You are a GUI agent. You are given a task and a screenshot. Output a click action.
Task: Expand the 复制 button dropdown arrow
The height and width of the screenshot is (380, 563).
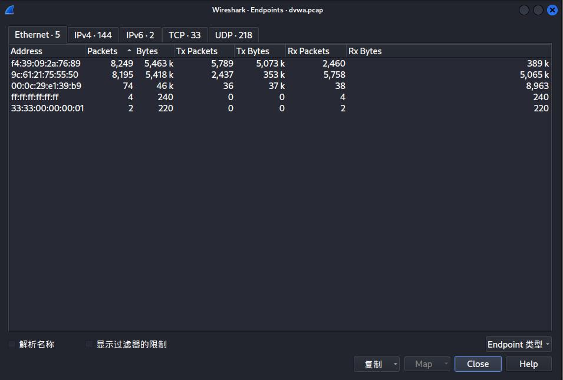pyautogui.click(x=396, y=364)
